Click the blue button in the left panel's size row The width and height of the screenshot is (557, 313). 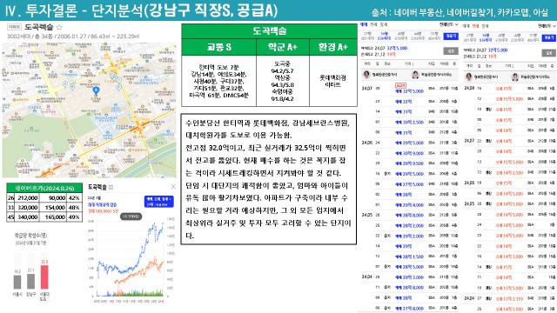point(451,37)
